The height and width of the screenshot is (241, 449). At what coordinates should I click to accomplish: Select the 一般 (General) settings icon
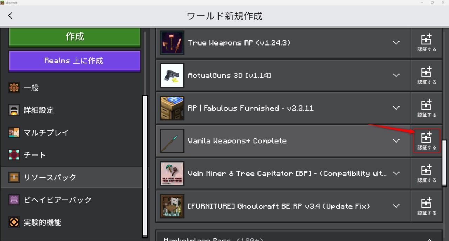[x=14, y=88]
